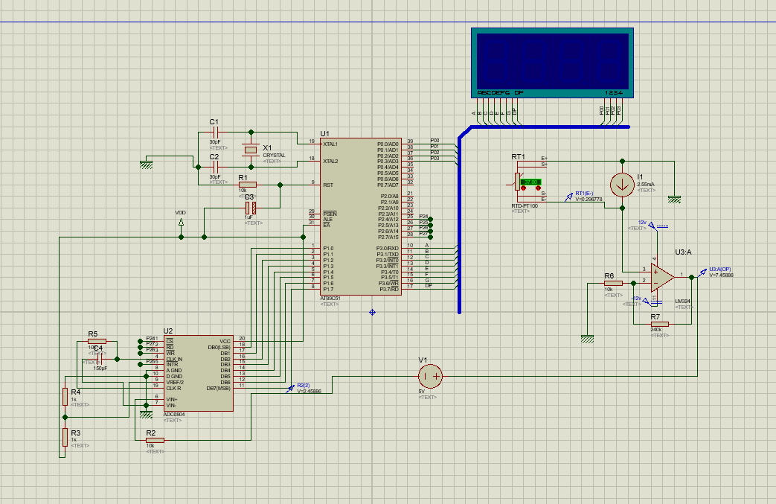Select resistor R6 near the op-amp

pos(613,283)
